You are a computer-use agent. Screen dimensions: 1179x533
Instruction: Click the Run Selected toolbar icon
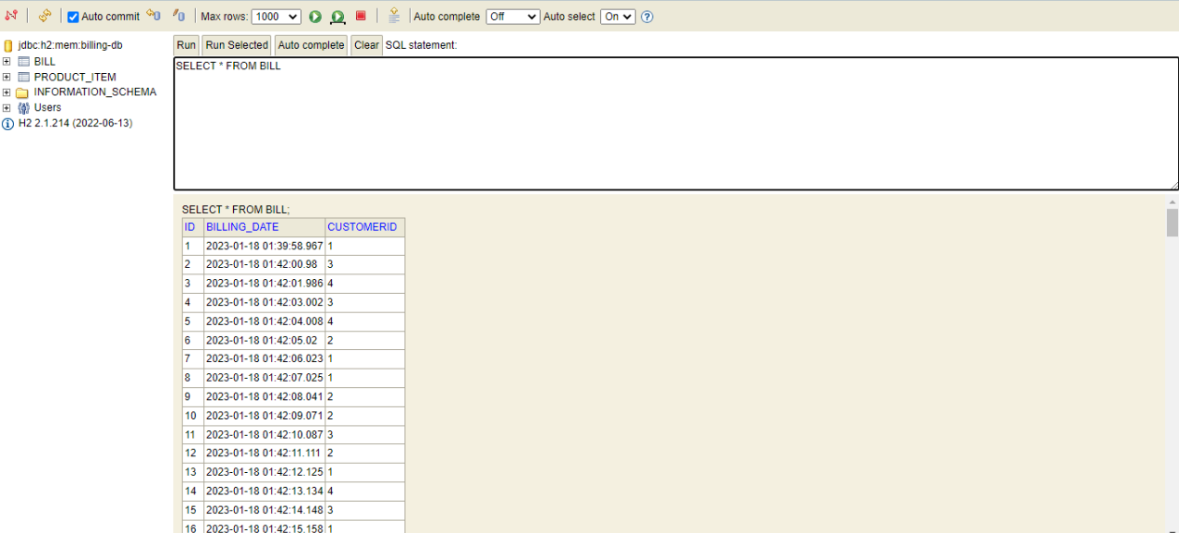pyautogui.click(x=338, y=17)
